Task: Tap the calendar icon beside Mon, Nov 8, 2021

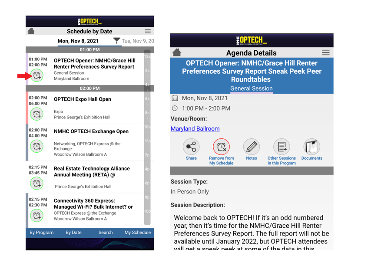Action: click(x=175, y=98)
